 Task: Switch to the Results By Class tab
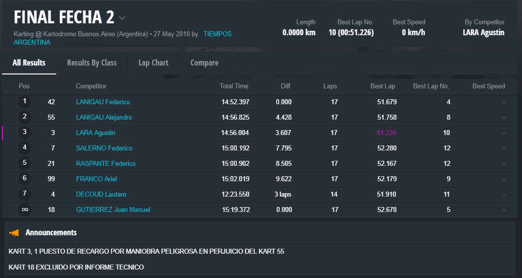pos(92,63)
